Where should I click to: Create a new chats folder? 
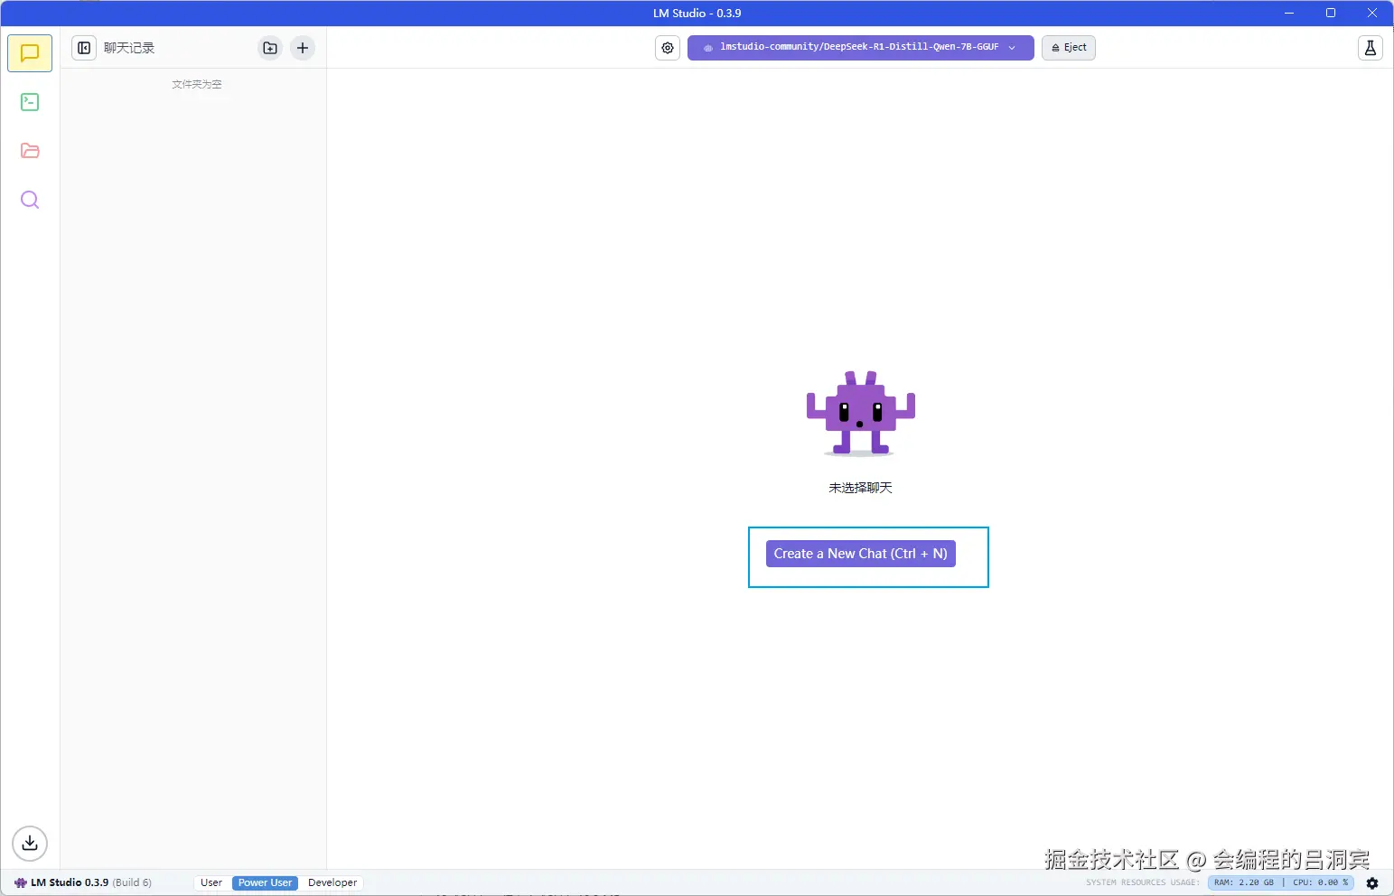269,48
